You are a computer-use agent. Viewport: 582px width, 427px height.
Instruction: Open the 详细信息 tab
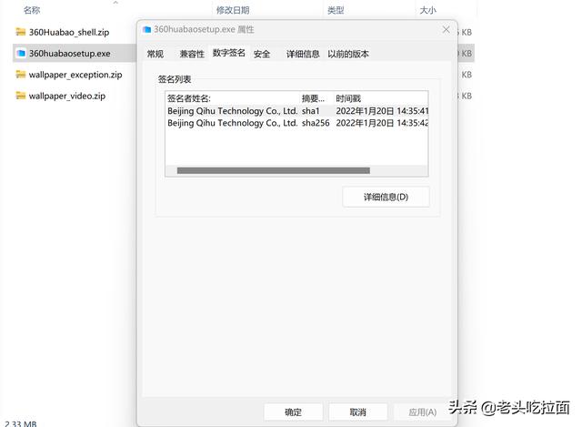click(x=303, y=54)
